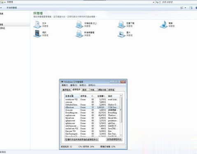Click the 實體記憶體 32% status text
Viewport: 197px width, 154px height.
pyautogui.click(x=108, y=147)
